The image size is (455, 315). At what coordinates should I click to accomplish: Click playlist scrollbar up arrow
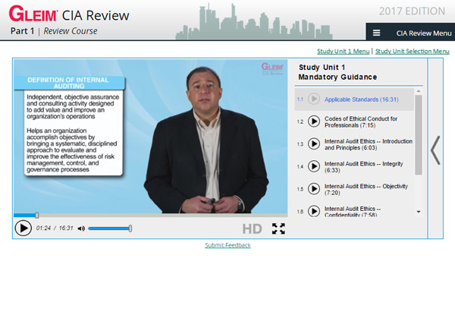419,91
